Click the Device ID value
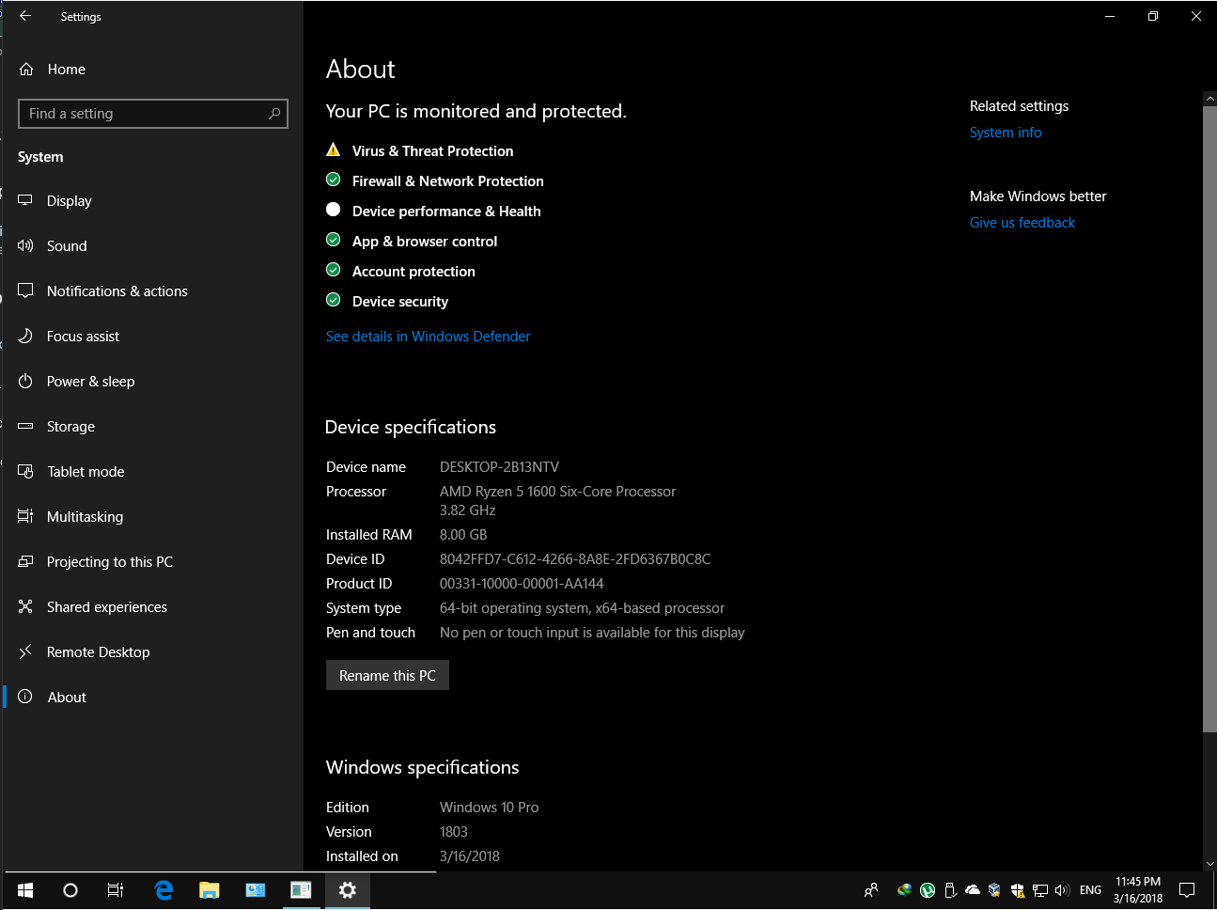 pyautogui.click(x=575, y=559)
